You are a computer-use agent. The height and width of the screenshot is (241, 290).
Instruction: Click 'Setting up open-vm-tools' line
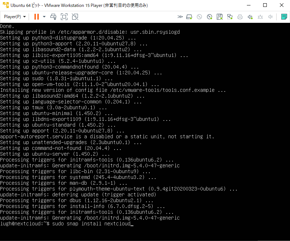coord(79,84)
